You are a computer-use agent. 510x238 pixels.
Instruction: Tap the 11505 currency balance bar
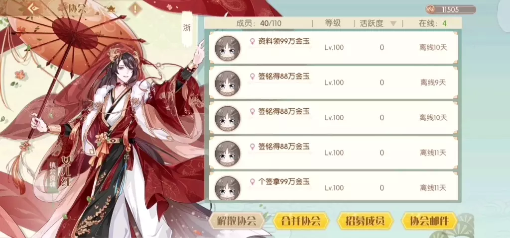[x=451, y=9]
